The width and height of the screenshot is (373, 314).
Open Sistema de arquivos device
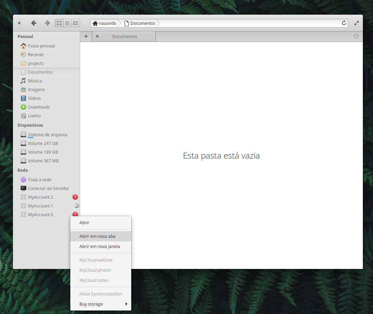point(47,135)
